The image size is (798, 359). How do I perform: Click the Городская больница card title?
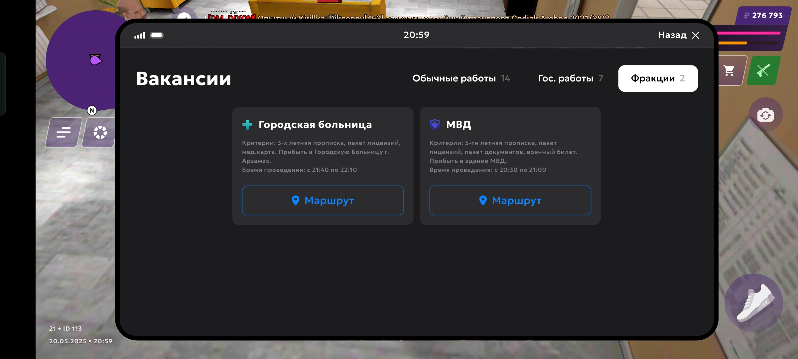coord(315,125)
